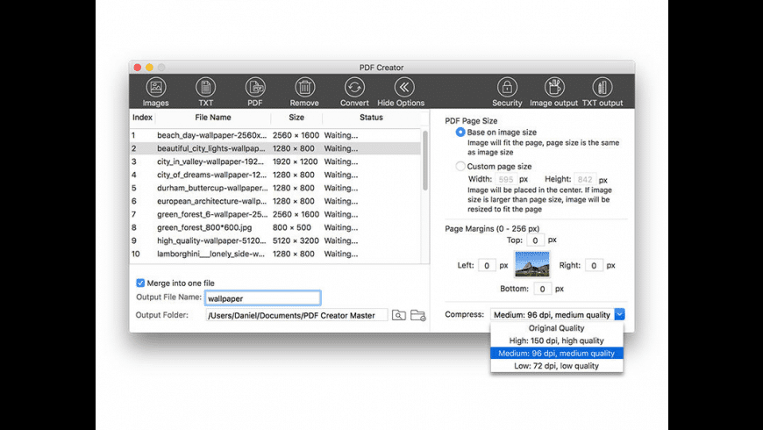
Task: Toggle Merge into one file checkbox
Action: pos(140,283)
